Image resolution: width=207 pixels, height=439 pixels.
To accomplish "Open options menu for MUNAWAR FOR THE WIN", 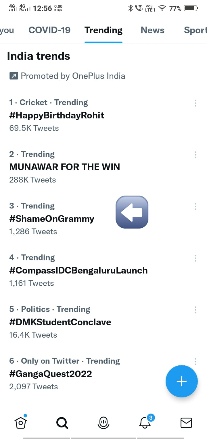I will [x=195, y=155].
